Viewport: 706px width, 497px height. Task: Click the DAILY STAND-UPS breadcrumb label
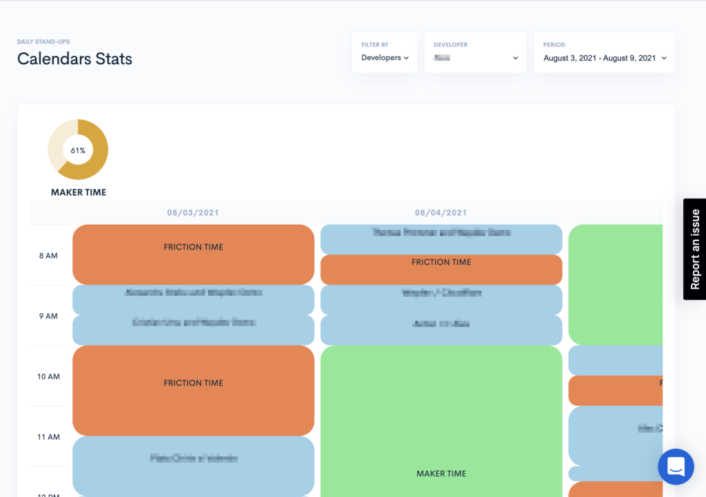43,42
